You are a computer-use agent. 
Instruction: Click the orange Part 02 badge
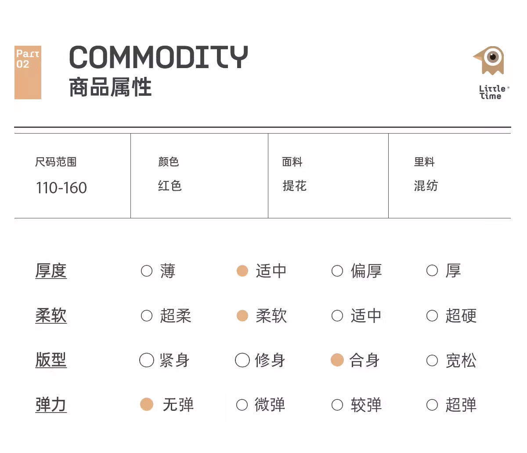click(28, 72)
